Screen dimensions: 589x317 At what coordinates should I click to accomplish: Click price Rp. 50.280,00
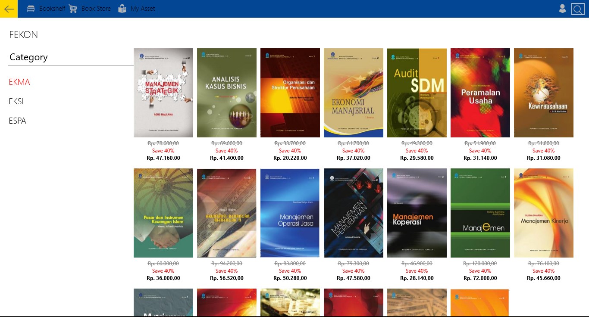[x=290, y=278]
